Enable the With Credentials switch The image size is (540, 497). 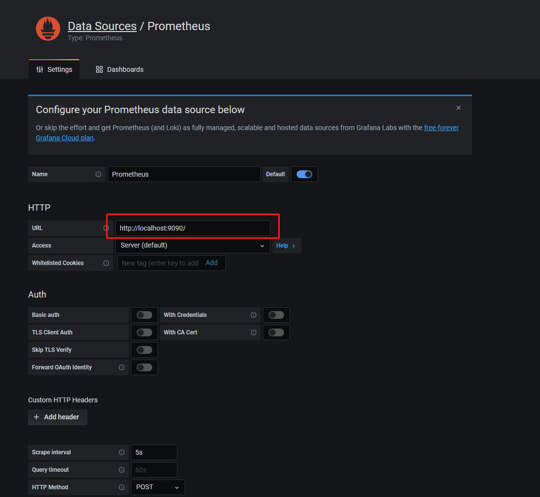[x=276, y=315]
